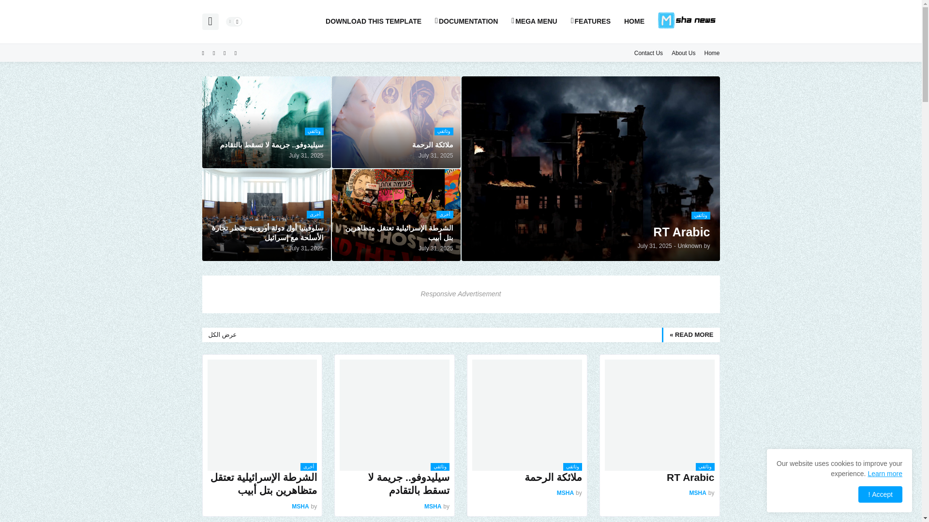Open the Contact Us link in the top bar
Screen dimensions: 929x522
pos(648,53)
